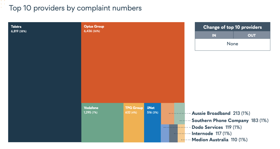Select the Medion Australia 110 label

pos(220,140)
